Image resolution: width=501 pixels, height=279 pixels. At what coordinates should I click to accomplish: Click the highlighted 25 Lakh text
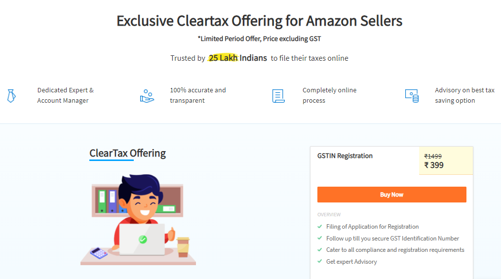pyautogui.click(x=223, y=58)
